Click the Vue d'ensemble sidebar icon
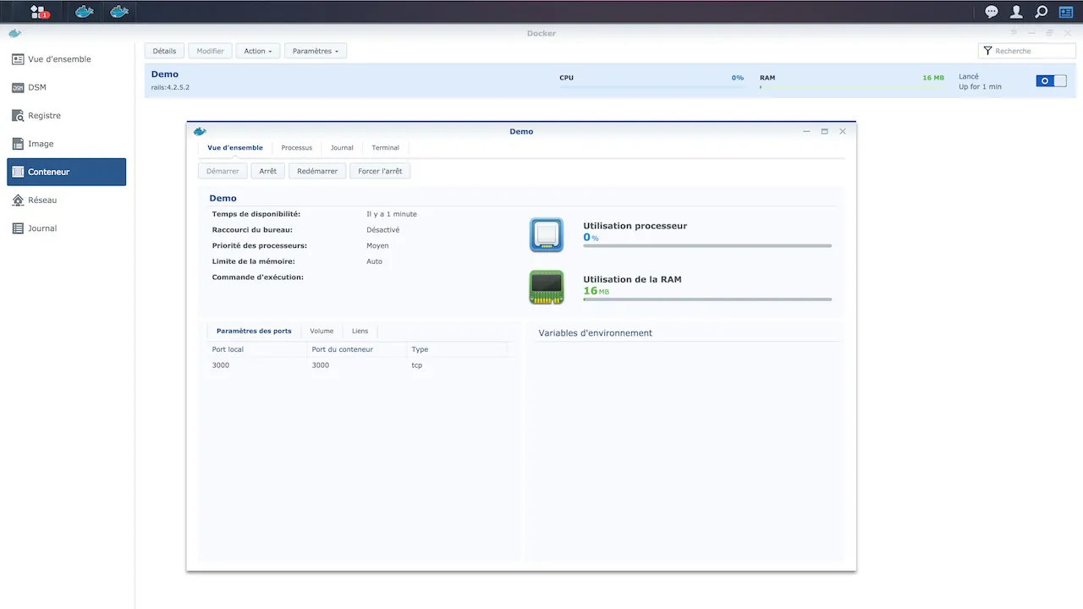This screenshot has height=609, width=1083. pos(18,59)
